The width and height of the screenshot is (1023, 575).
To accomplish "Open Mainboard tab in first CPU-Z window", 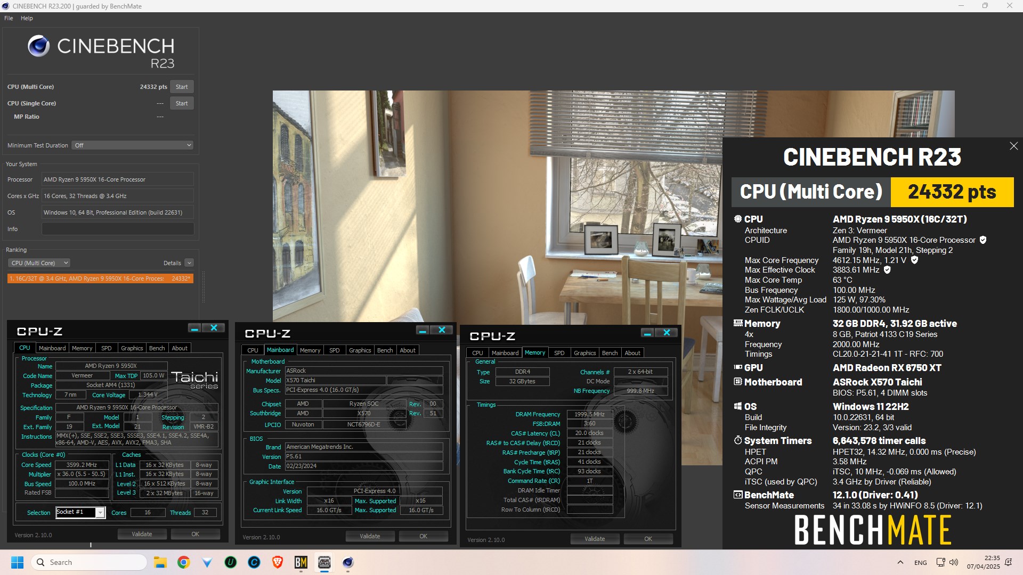I will (52, 348).
